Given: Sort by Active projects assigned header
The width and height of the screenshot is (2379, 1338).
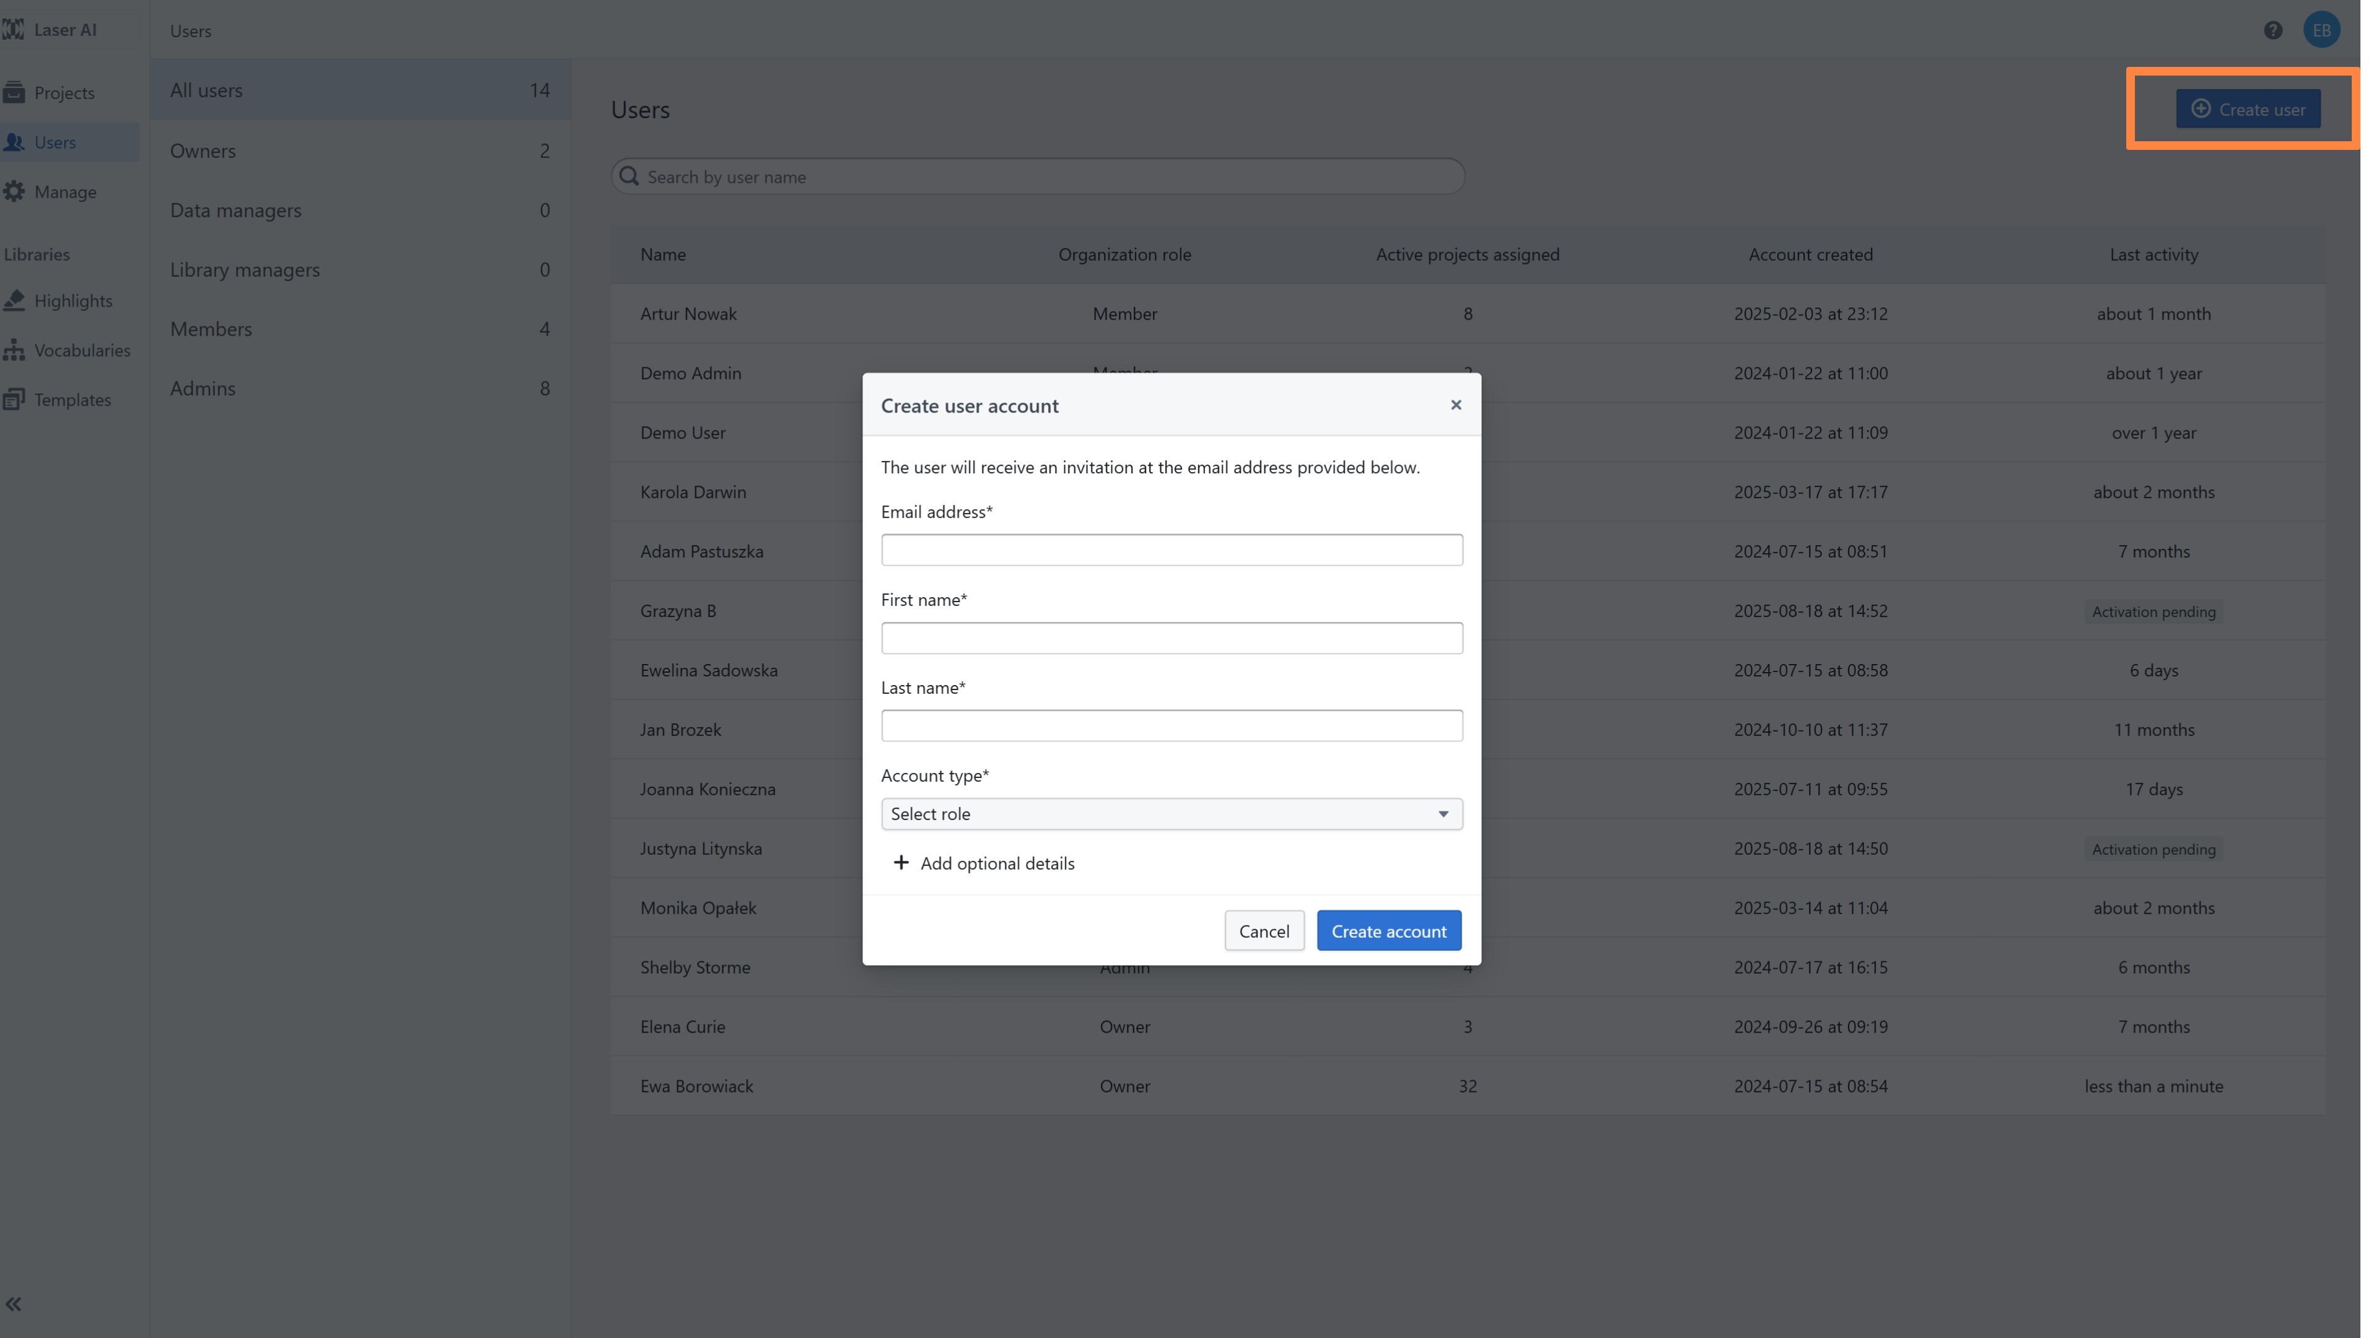Looking at the screenshot, I should tap(1466, 254).
